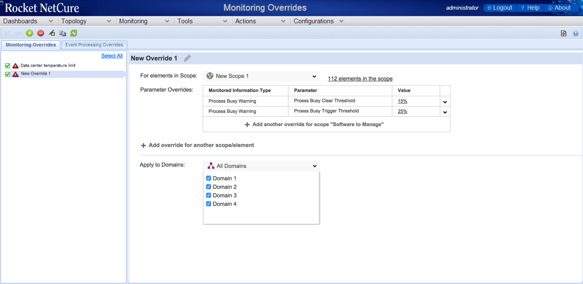Select the Monitoring Overrides tab
Image resolution: width=583 pixels, height=284 pixels.
(x=31, y=45)
